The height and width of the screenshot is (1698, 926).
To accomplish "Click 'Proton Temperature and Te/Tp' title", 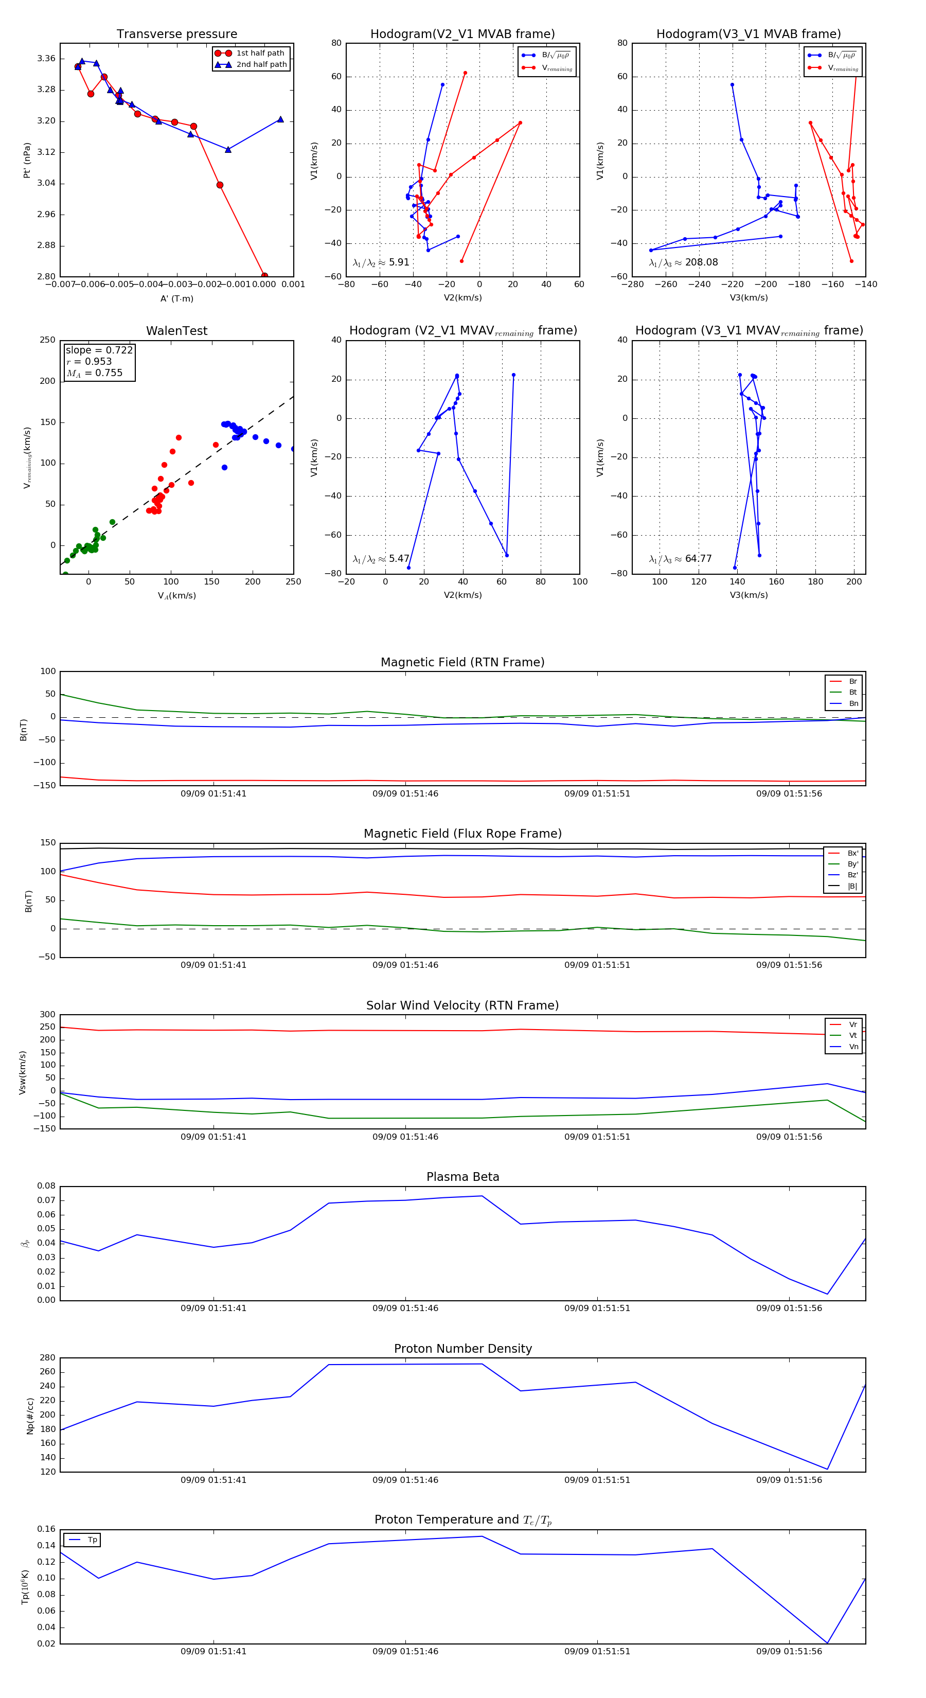I will coord(462,1520).
